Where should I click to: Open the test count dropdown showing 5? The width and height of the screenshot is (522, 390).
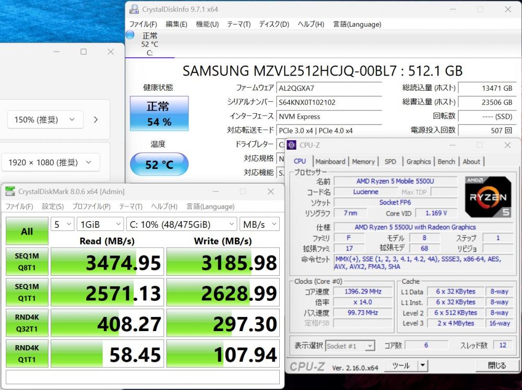(x=62, y=224)
